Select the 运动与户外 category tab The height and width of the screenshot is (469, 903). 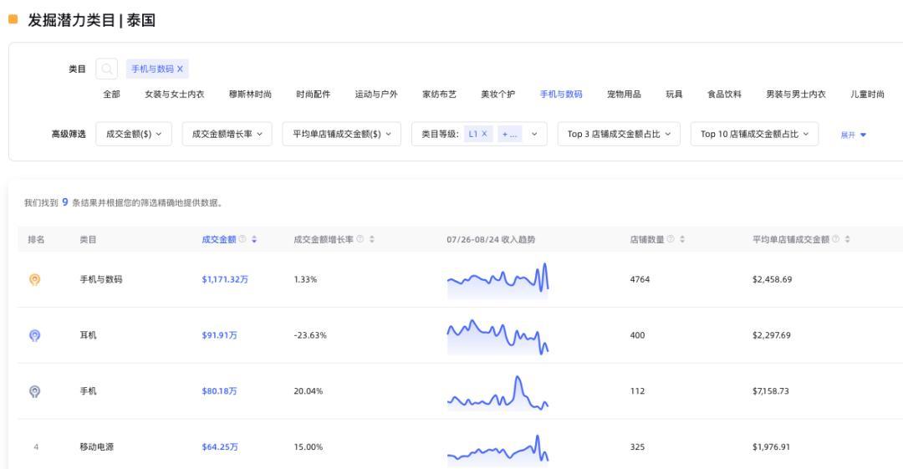click(376, 94)
